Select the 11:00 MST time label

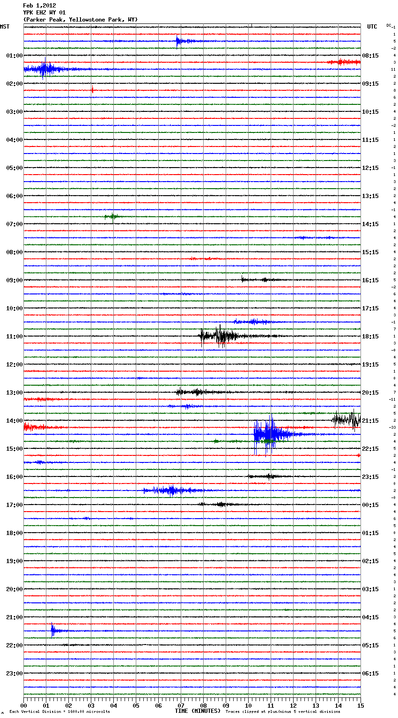(x=15, y=337)
